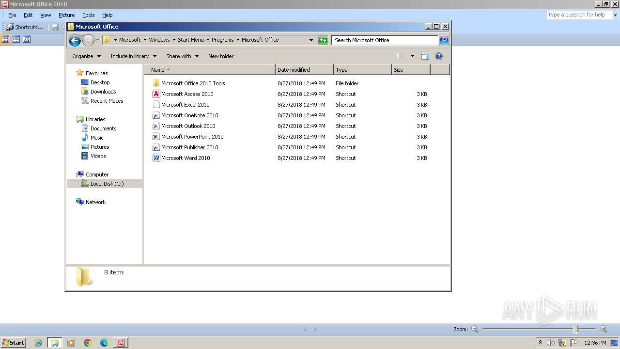The width and height of the screenshot is (620, 349).
Task: Open View menu in Picture Manager
Action: (46, 15)
